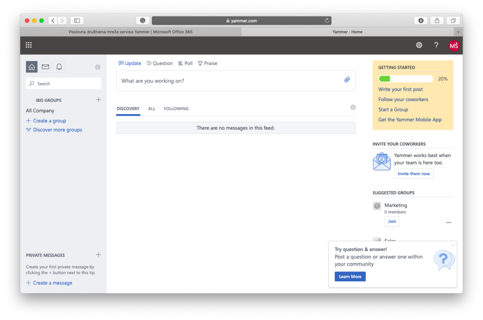Click the paperclip attach file icon
The height and width of the screenshot is (320, 483).
[x=347, y=80]
